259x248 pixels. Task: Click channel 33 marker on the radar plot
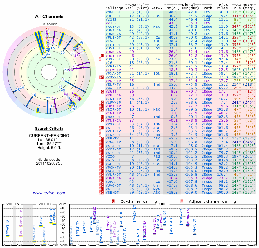63,80
